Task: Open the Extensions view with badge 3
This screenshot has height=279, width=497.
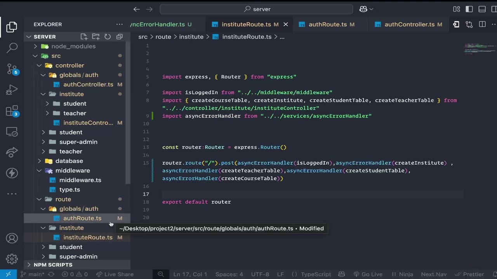Action: point(12,111)
